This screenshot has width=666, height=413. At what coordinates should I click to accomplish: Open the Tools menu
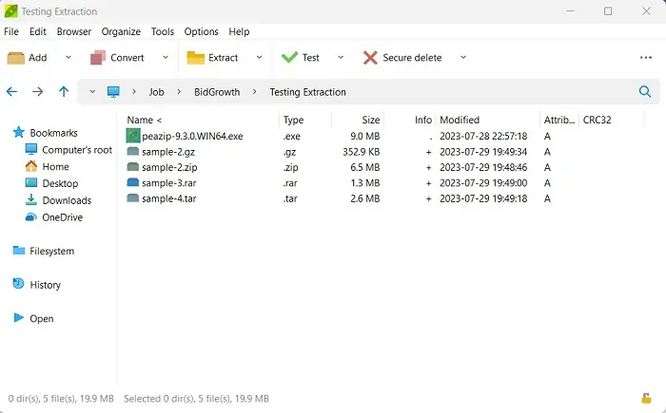(x=163, y=31)
